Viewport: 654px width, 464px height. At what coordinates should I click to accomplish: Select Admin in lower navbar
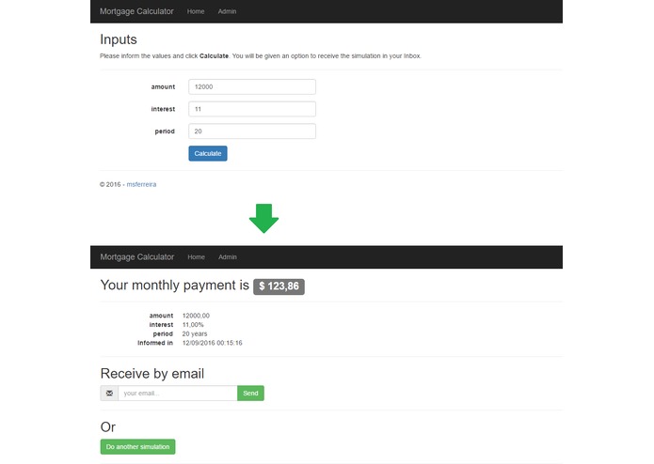click(228, 256)
